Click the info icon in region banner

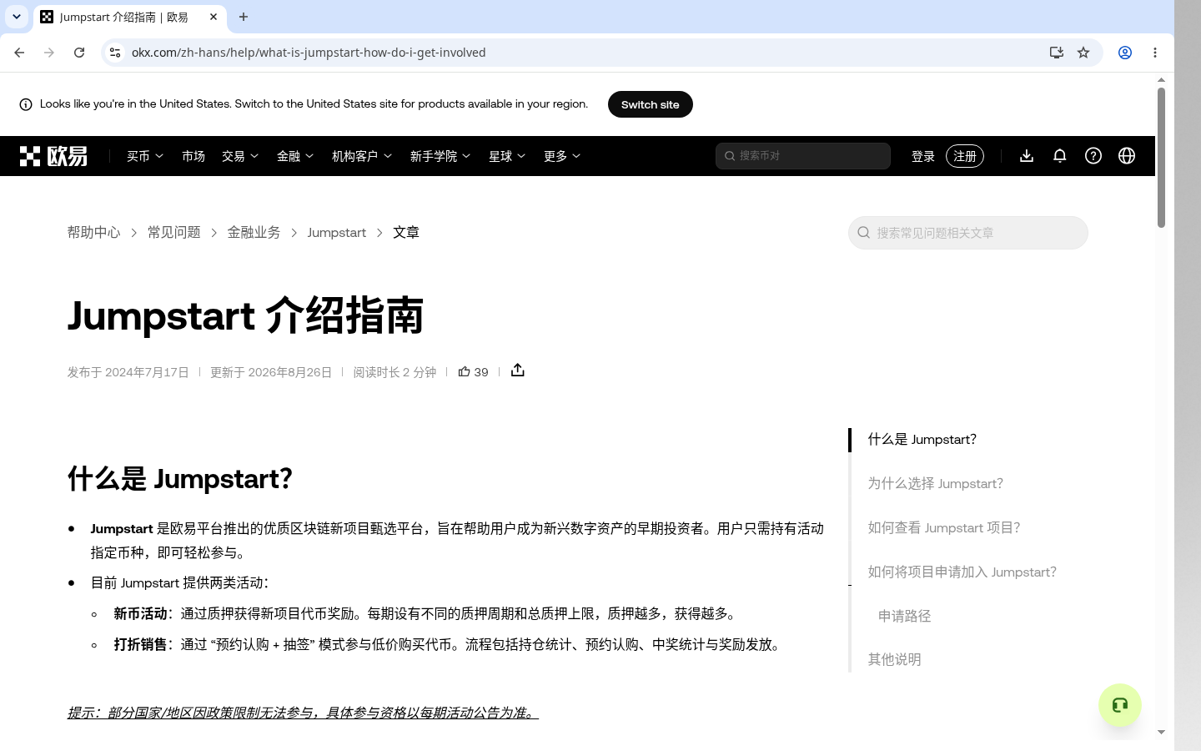(x=26, y=104)
